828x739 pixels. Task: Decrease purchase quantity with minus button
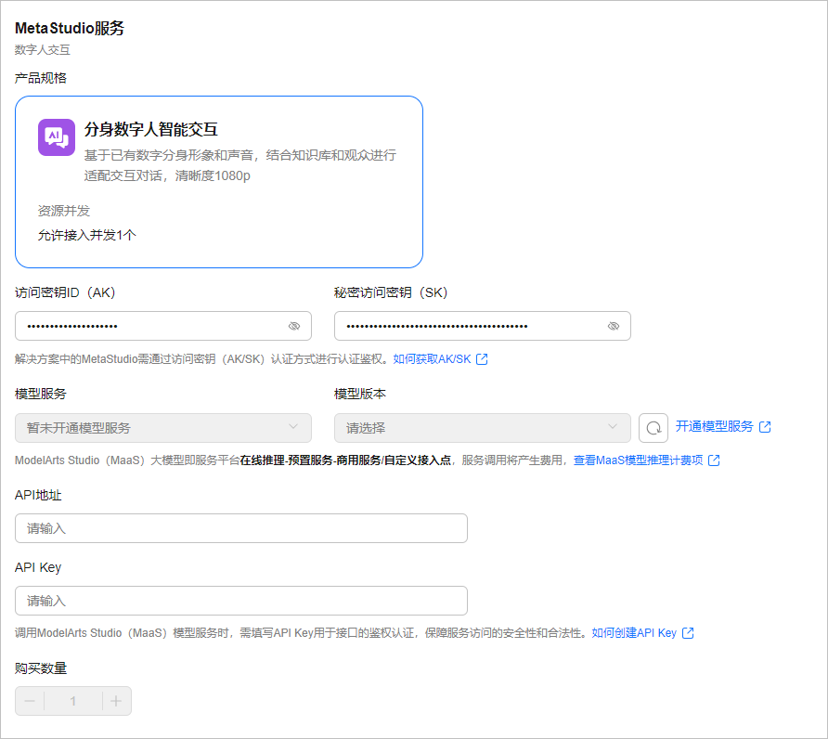pyautogui.click(x=30, y=701)
